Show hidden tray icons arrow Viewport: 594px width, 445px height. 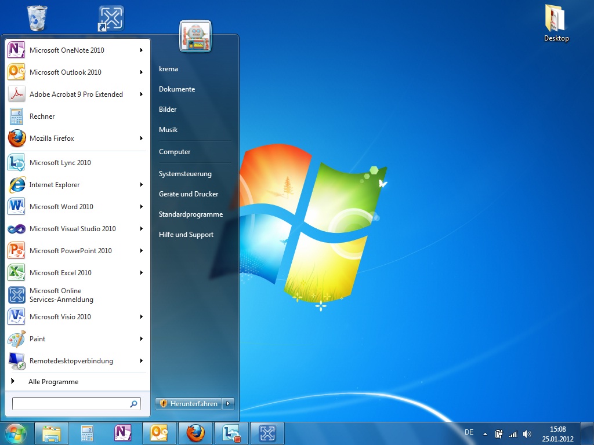point(485,433)
